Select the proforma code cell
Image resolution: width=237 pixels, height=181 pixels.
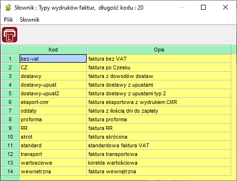[53, 119]
